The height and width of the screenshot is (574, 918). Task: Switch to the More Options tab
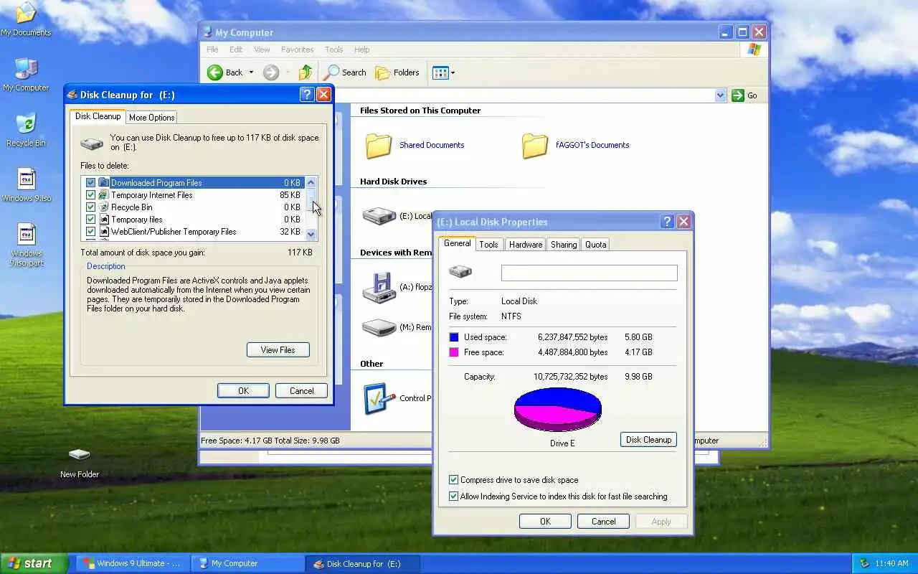point(151,118)
